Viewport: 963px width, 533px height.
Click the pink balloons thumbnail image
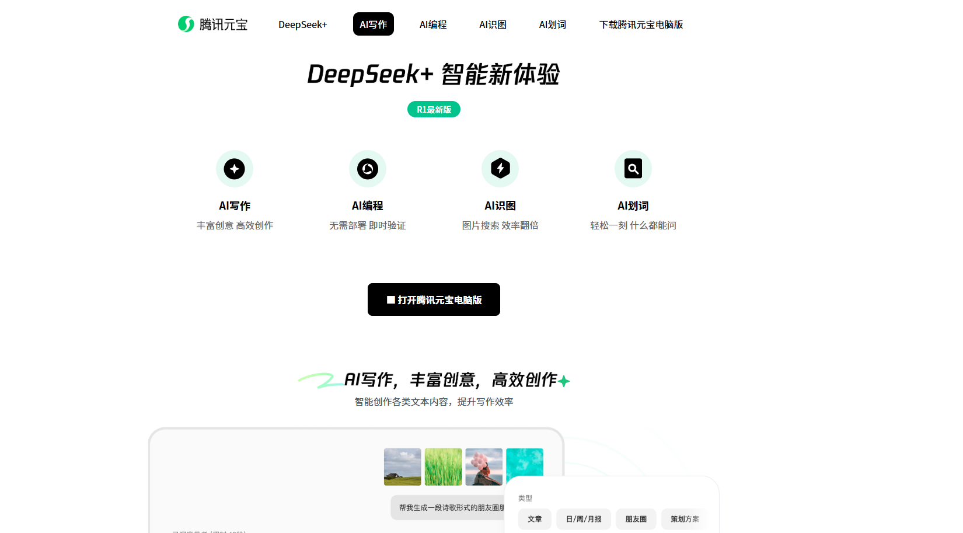pyautogui.click(x=484, y=467)
